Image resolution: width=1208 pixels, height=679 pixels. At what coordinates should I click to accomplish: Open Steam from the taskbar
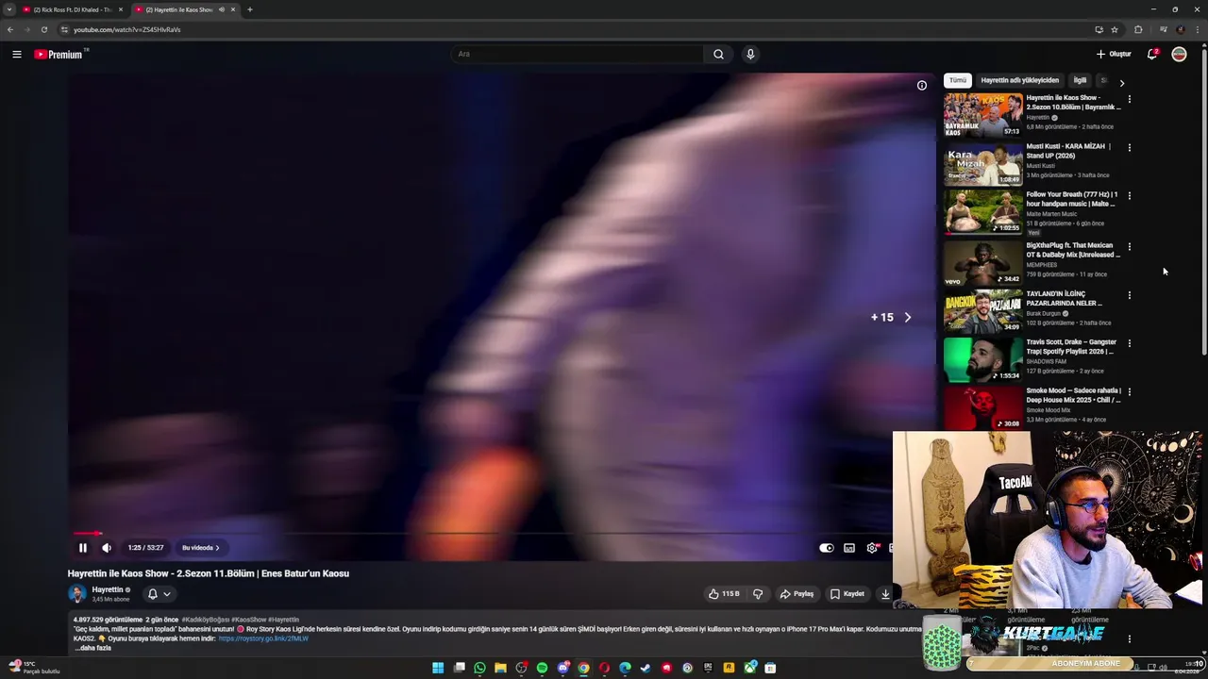click(646, 668)
